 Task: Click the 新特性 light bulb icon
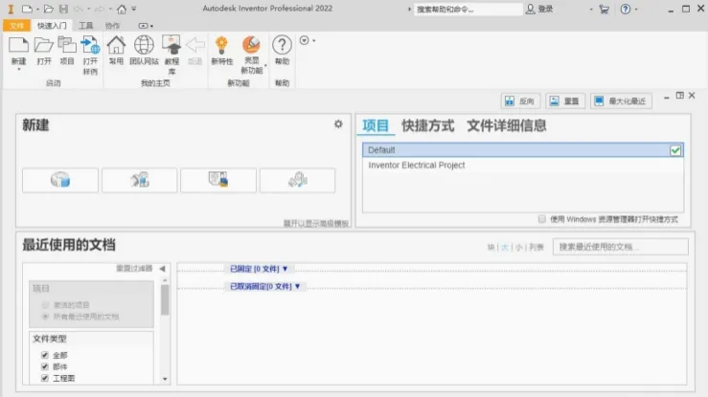(221, 45)
